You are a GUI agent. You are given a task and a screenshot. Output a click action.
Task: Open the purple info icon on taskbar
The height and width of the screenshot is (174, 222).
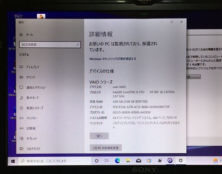(170, 161)
